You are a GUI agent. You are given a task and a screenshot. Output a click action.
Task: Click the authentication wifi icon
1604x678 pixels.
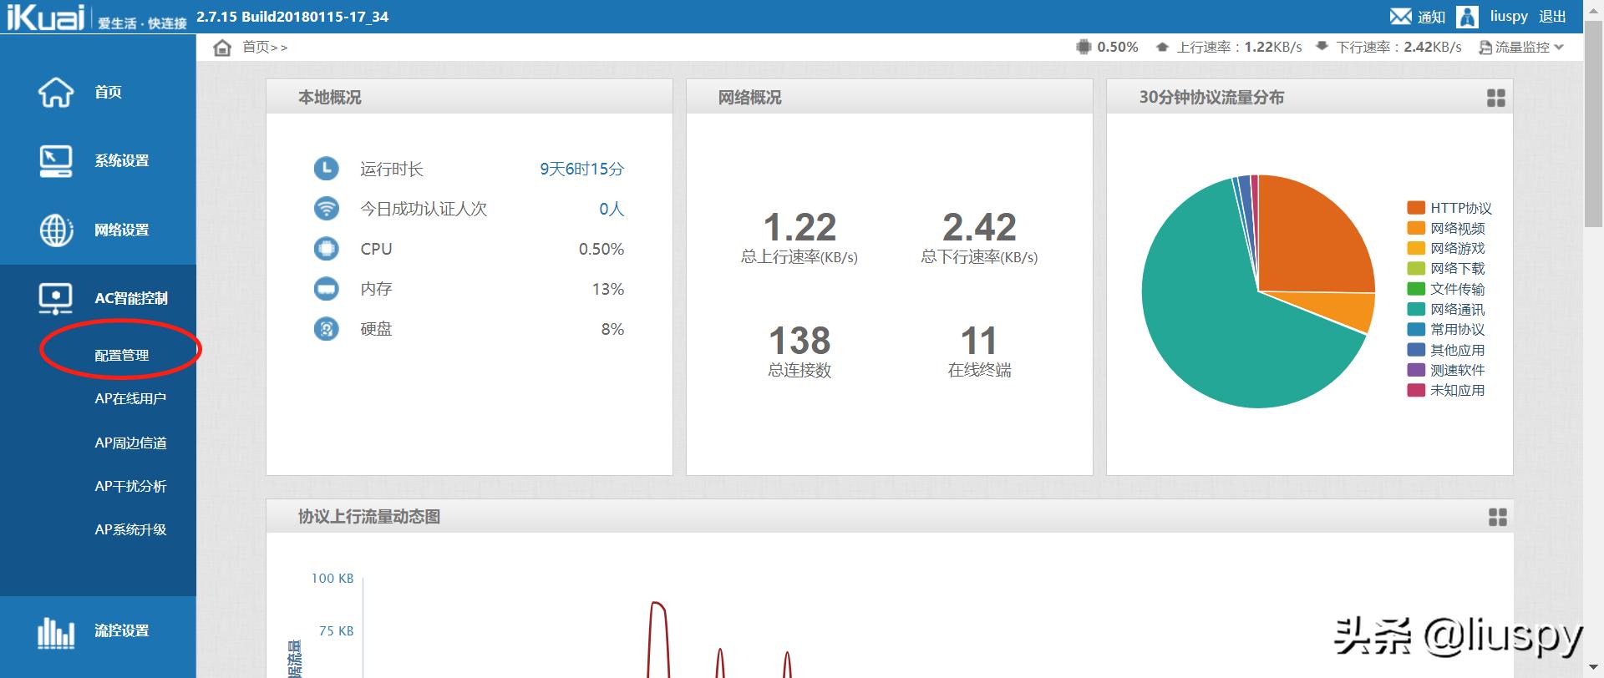point(326,209)
